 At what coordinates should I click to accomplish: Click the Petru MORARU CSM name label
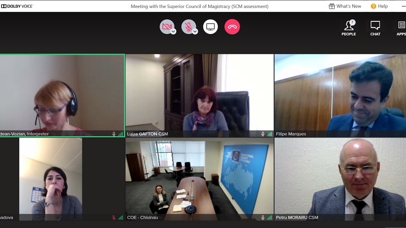[297, 217]
